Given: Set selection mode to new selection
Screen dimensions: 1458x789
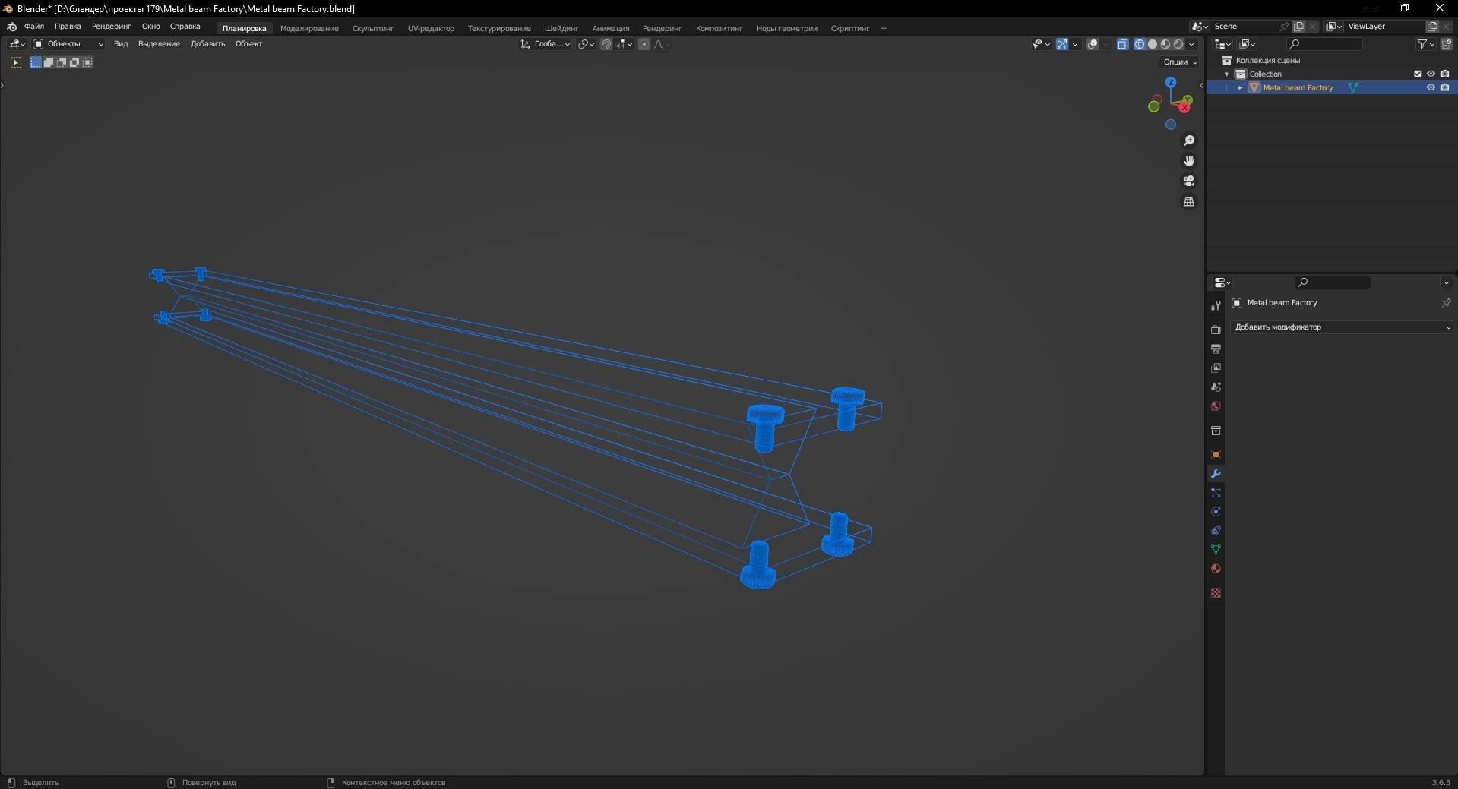Looking at the screenshot, I should (x=35, y=62).
